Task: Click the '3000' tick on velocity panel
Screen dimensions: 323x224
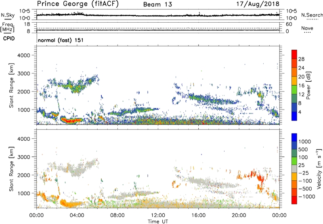Action: pyautogui.click(x=23, y=157)
